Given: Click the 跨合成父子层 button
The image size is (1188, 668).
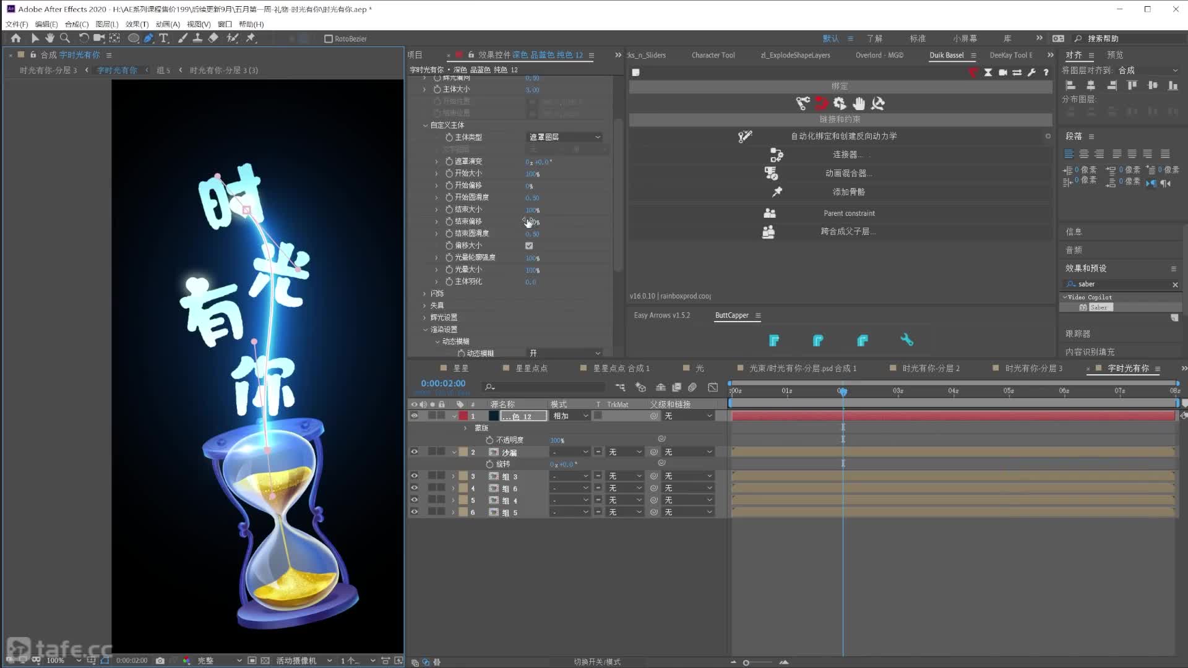Looking at the screenshot, I should 847,231.
